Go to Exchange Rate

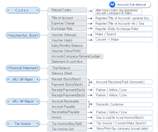click(67, 29)
